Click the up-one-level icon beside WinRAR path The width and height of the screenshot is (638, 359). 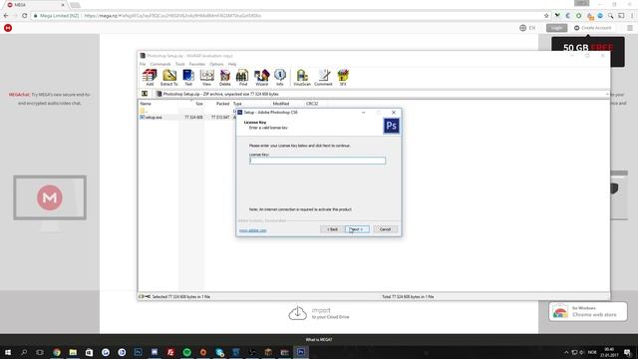pyautogui.click(x=145, y=94)
